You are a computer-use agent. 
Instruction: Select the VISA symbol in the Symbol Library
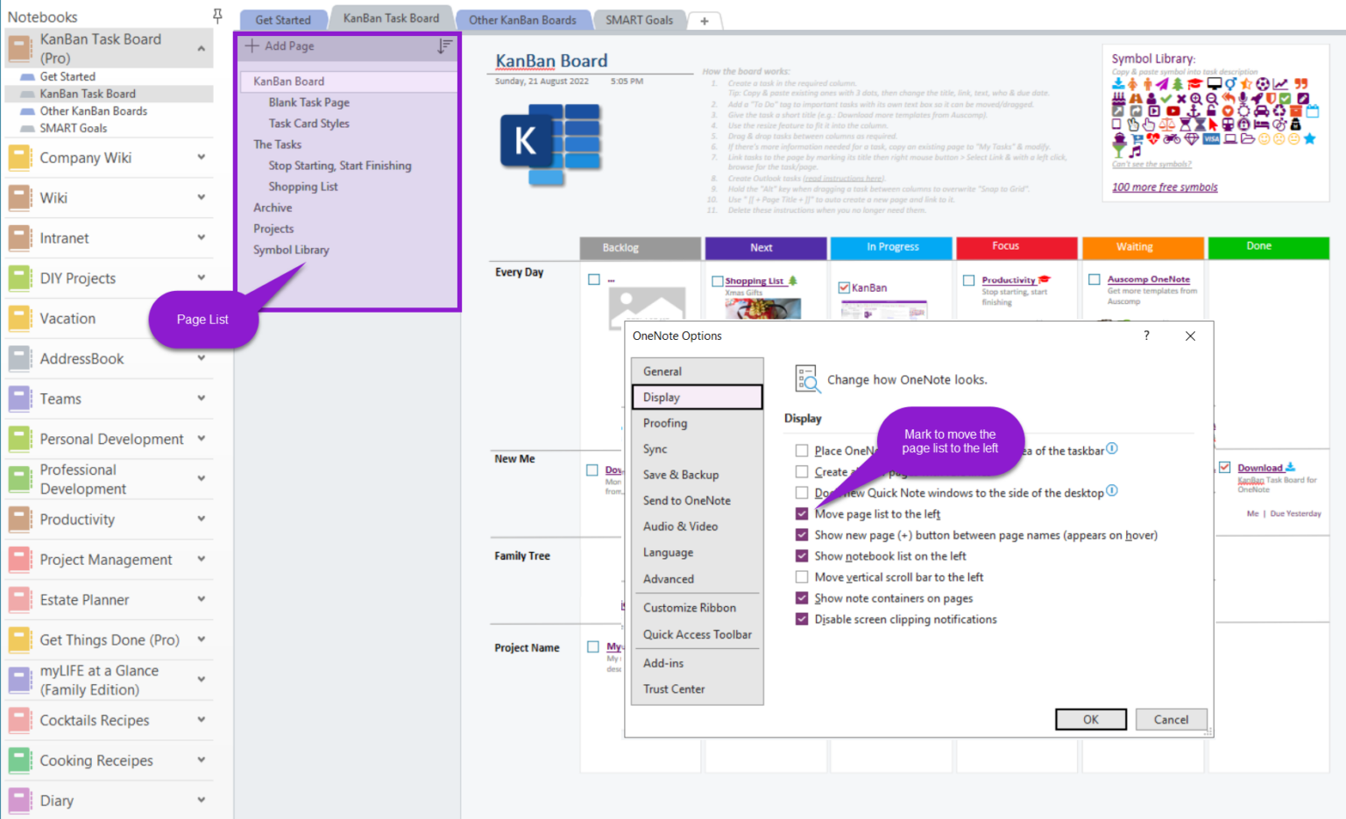pyautogui.click(x=1211, y=138)
